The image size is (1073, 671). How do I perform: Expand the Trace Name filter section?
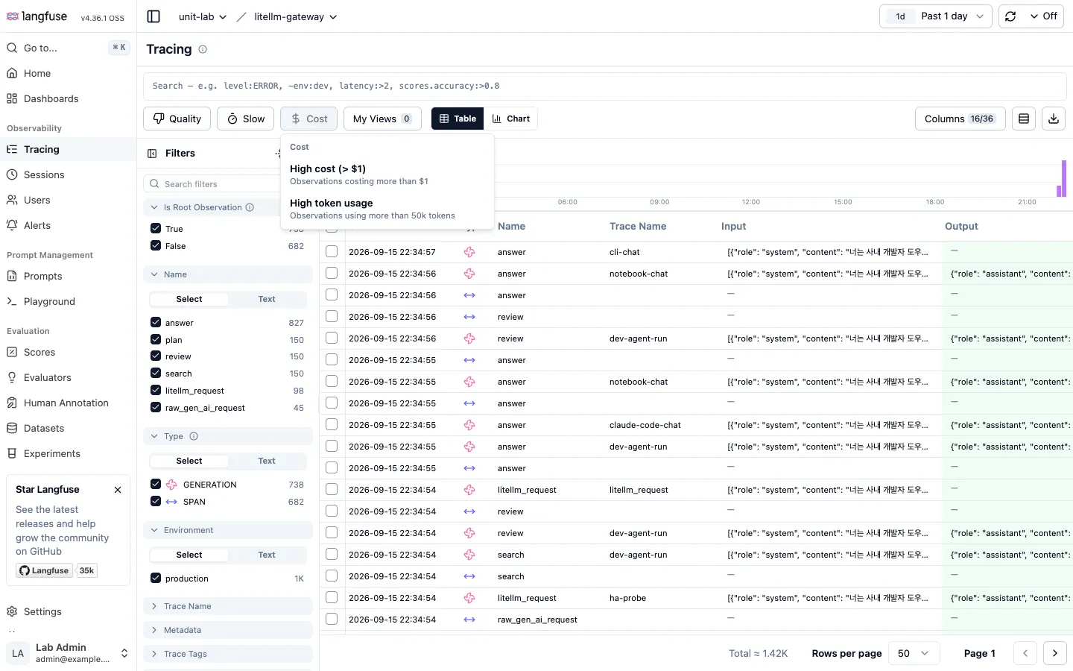pyautogui.click(x=228, y=606)
